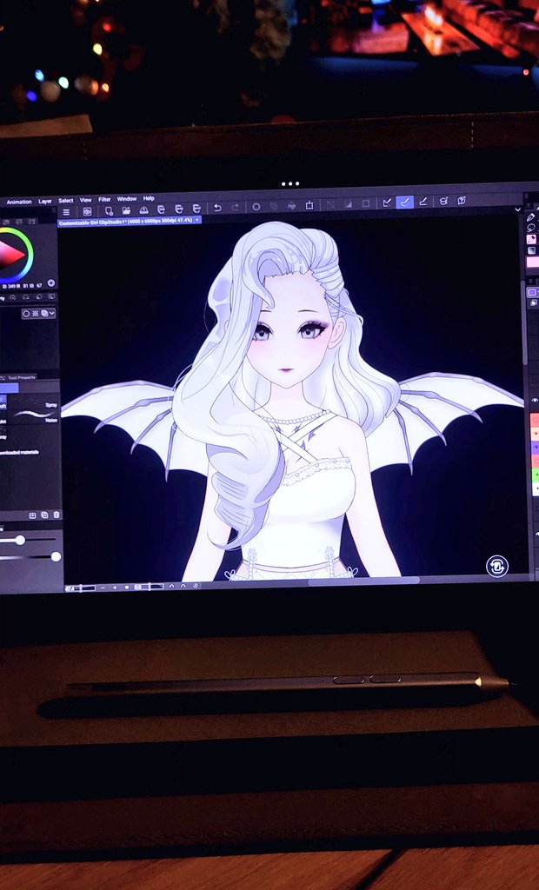Open the Animation menu
The image size is (539, 890).
coord(19,202)
